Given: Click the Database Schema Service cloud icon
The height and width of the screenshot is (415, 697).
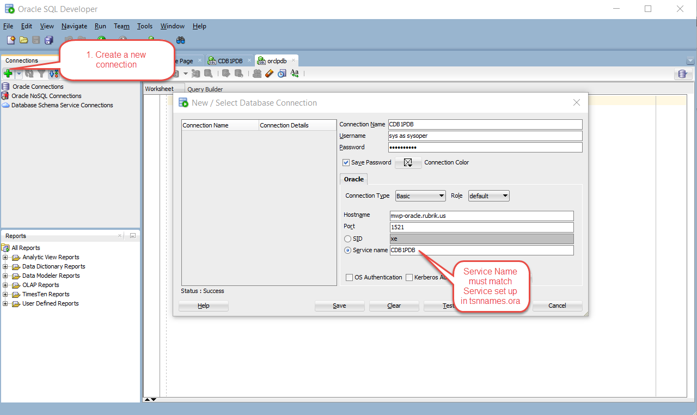Looking at the screenshot, I should [5, 105].
